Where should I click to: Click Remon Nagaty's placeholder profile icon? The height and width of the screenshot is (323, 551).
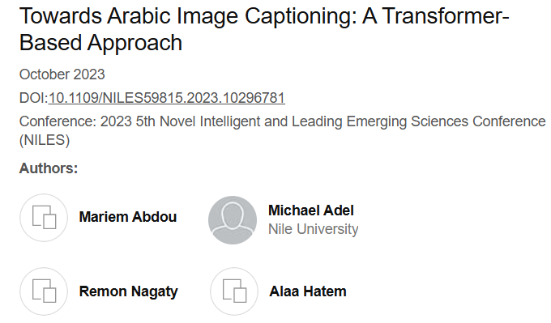[44, 291]
